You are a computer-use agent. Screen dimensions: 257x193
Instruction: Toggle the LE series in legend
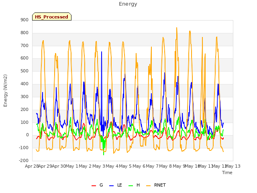click(115, 185)
